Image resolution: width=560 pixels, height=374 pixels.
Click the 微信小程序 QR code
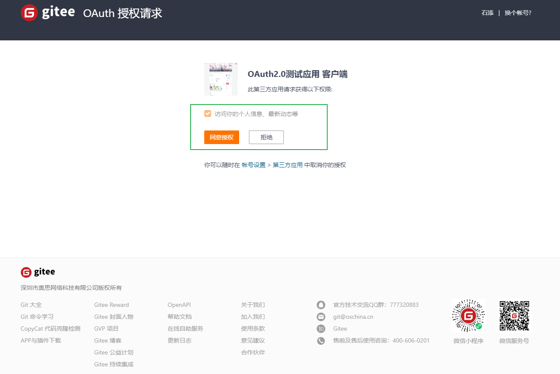pos(468,316)
